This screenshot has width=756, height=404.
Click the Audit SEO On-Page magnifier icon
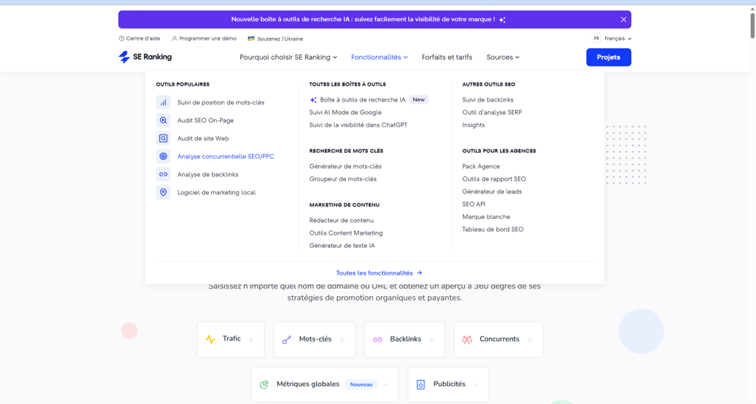coord(163,121)
